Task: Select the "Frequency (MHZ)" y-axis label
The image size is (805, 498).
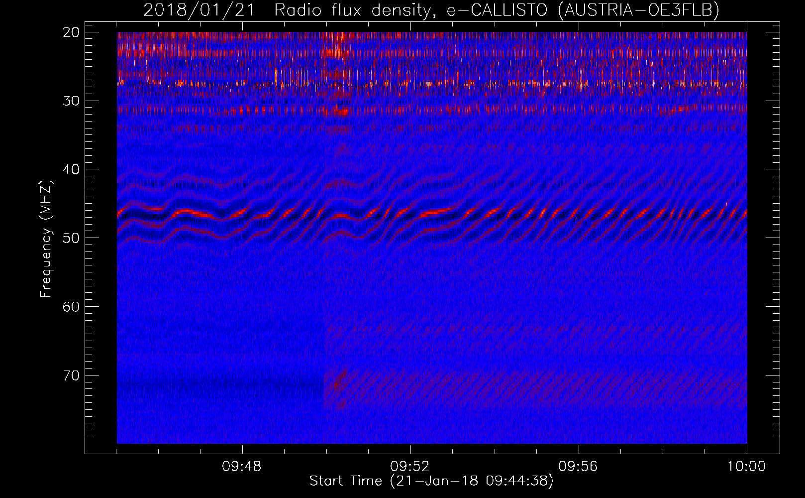Action: pyautogui.click(x=46, y=239)
